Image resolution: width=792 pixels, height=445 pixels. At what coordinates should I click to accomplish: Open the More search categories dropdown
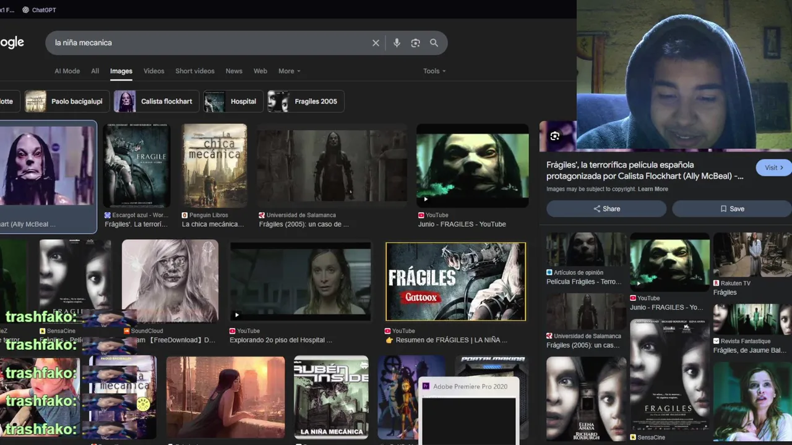pos(289,71)
